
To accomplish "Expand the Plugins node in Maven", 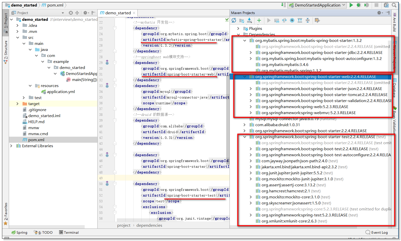I will [x=238, y=28].
